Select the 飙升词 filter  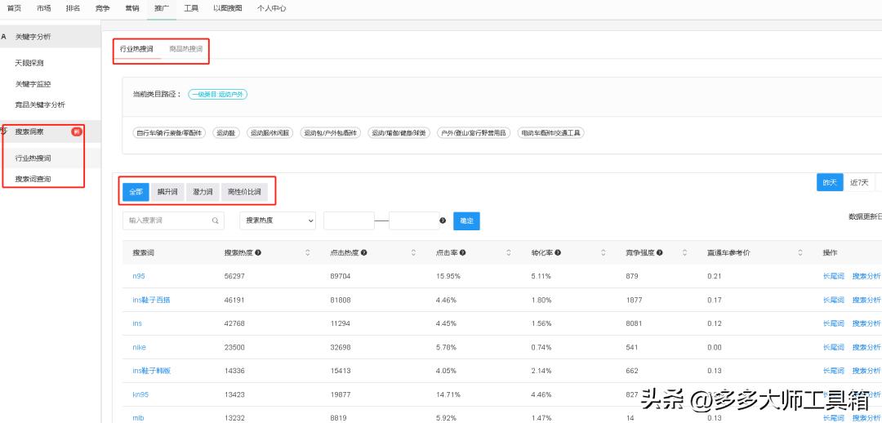[167, 192]
